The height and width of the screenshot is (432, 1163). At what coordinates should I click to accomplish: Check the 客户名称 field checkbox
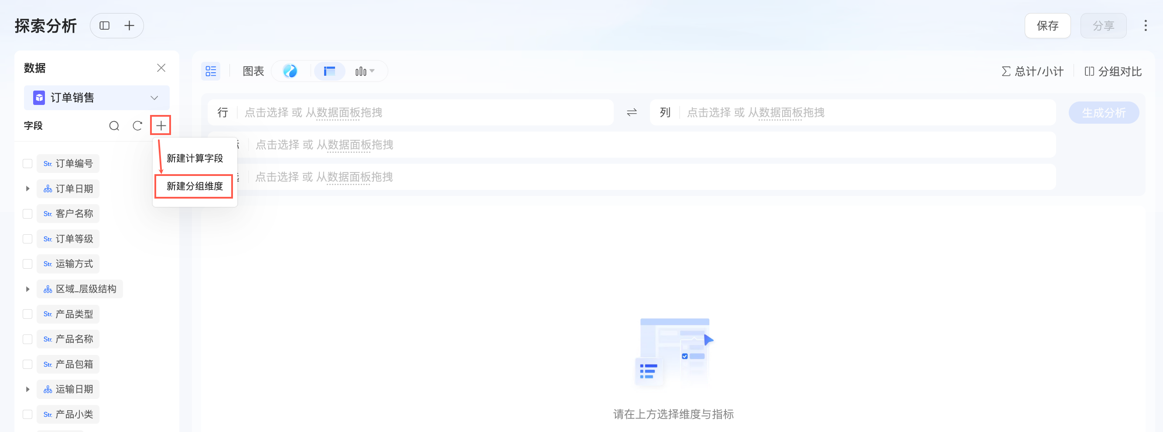(27, 214)
